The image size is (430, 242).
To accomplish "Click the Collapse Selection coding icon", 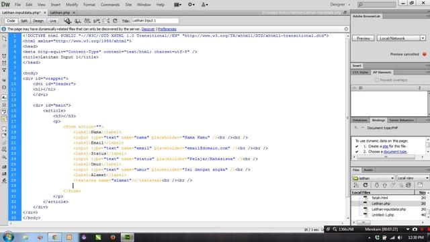I will pyautogui.click(x=4, y=63).
